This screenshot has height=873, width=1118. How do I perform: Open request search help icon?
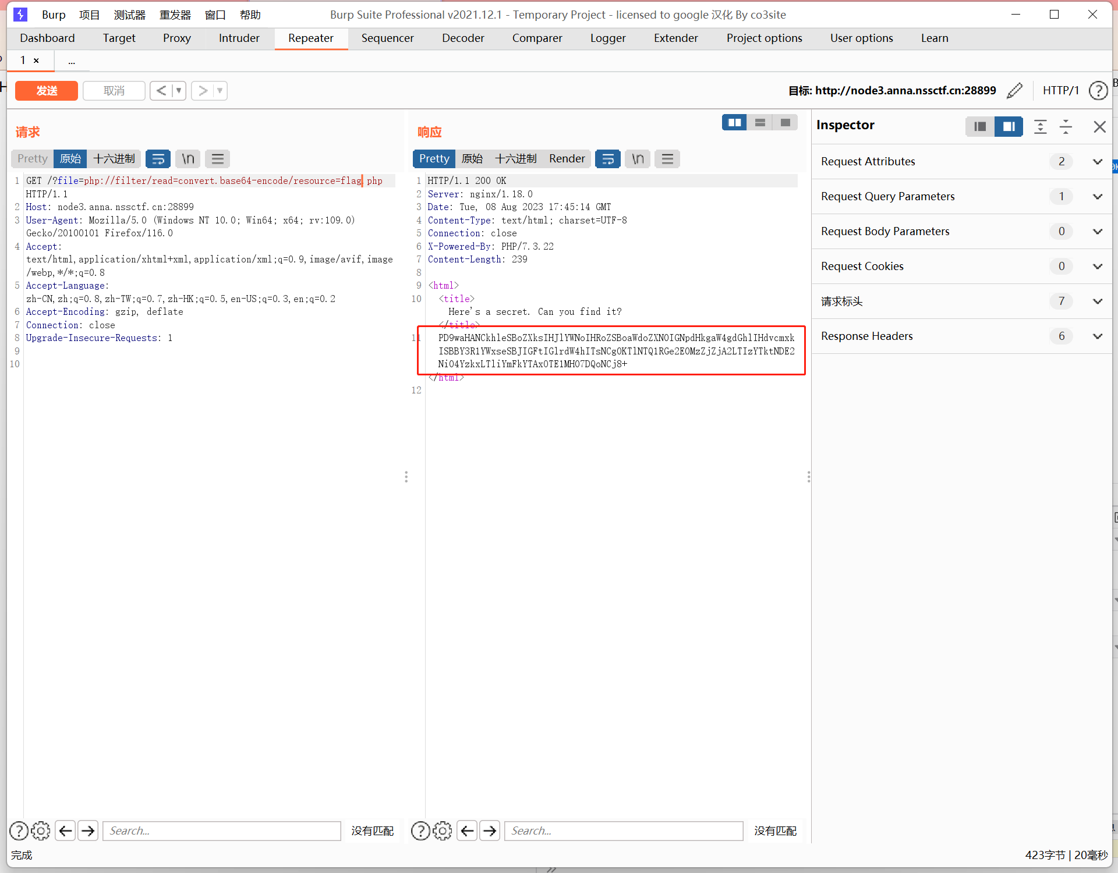click(19, 831)
